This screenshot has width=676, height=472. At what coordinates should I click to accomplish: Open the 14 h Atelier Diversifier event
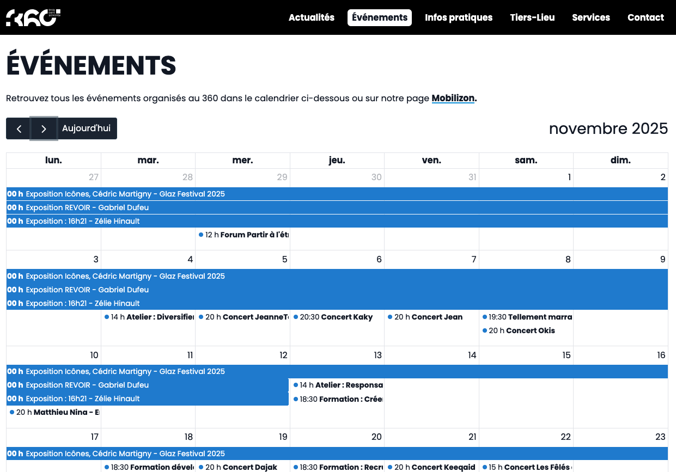click(150, 317)
